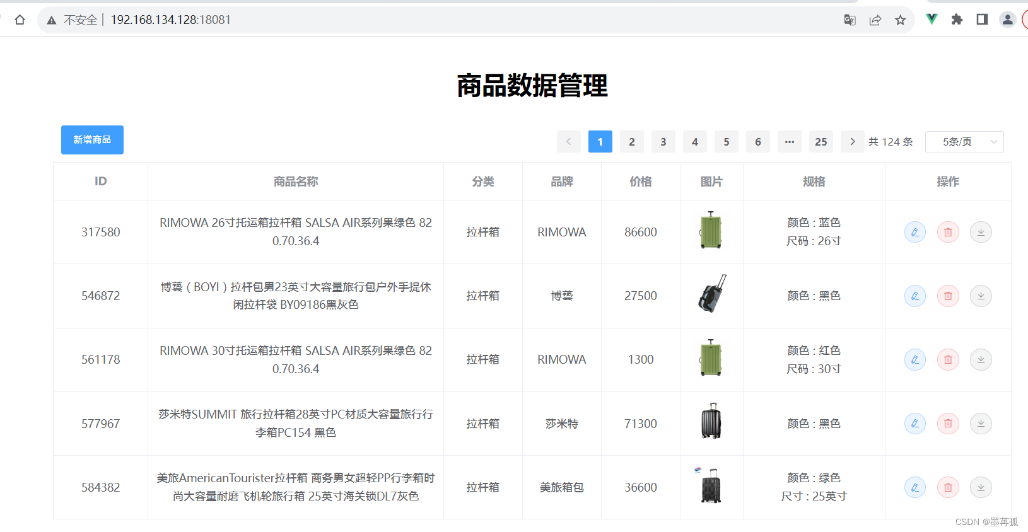Screen dimensions: 1028x532
Task: Click the 新增商品 button
Action: pos(92,140)
